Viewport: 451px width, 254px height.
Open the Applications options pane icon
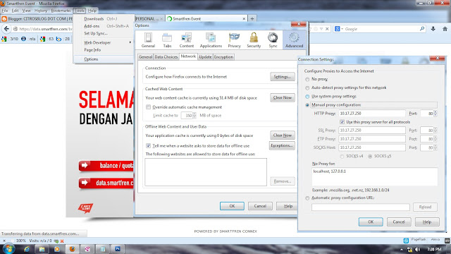[x=211, y=40]
